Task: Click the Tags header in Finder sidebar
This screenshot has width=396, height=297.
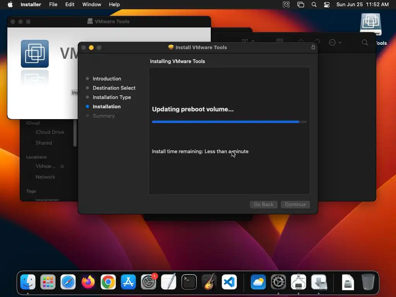Action: coord(31,191)
